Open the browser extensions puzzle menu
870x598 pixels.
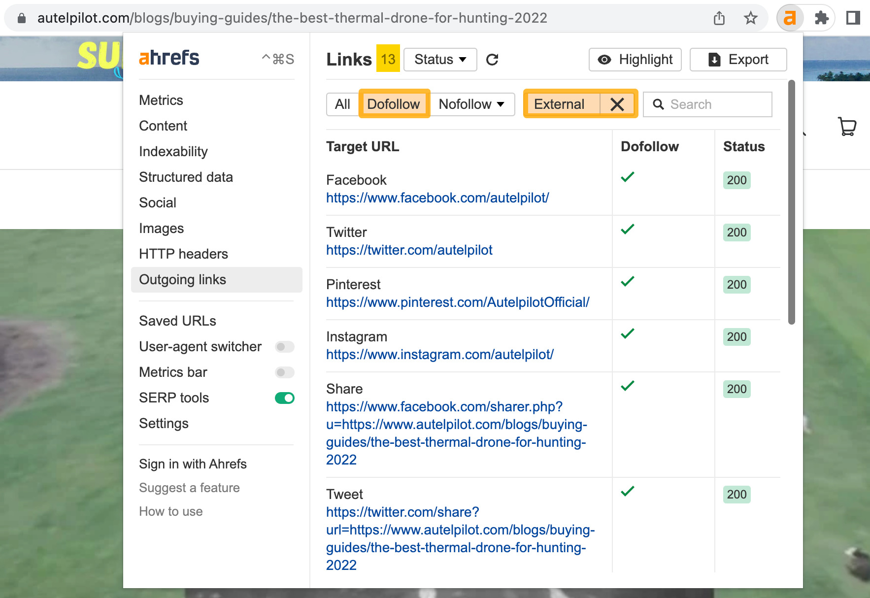[821, 18]
